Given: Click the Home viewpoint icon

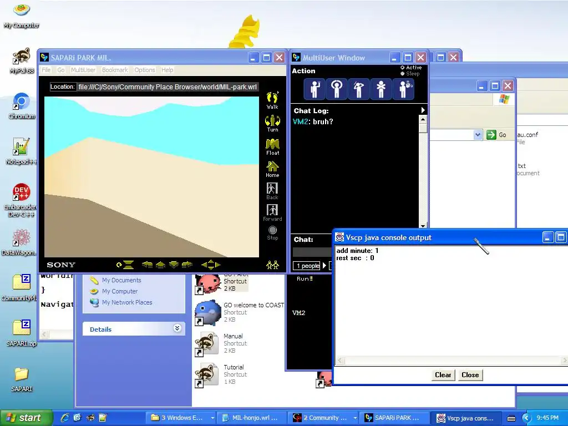Looking at the screenshot, I should click(x=272, y=169).
